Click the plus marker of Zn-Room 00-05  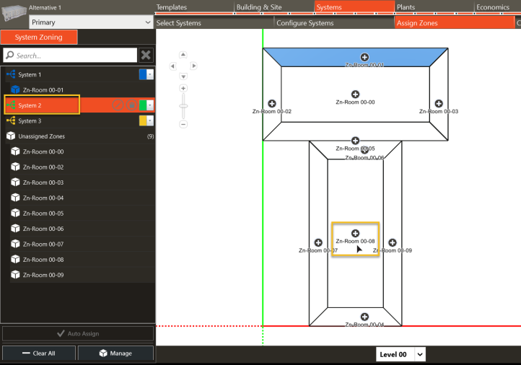(x=355, y=141)
